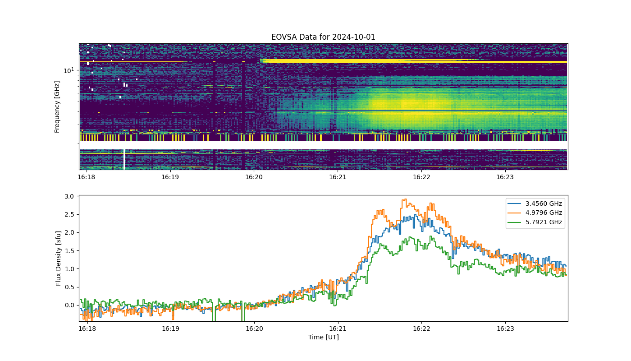Click '16:19' tick under the flux plot

170,329
